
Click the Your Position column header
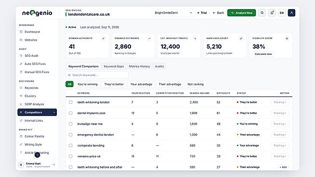click(141, 93)
